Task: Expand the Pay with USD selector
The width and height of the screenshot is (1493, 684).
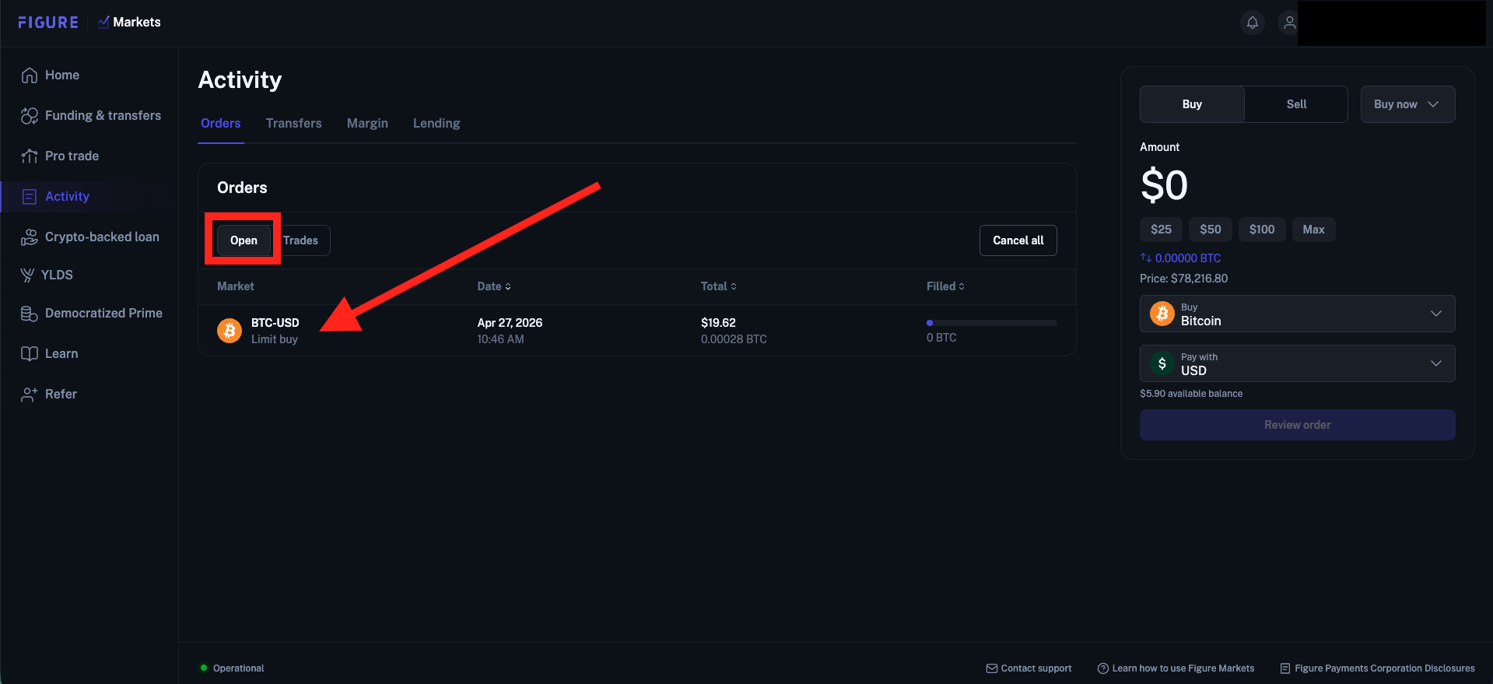Action: (1297, 363)
